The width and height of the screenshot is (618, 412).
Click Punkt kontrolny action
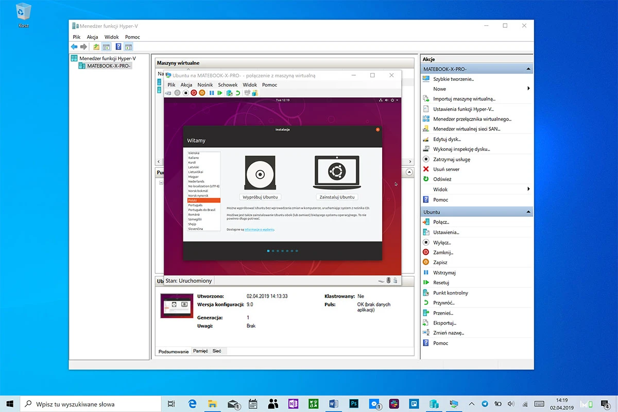pos(451,293)
